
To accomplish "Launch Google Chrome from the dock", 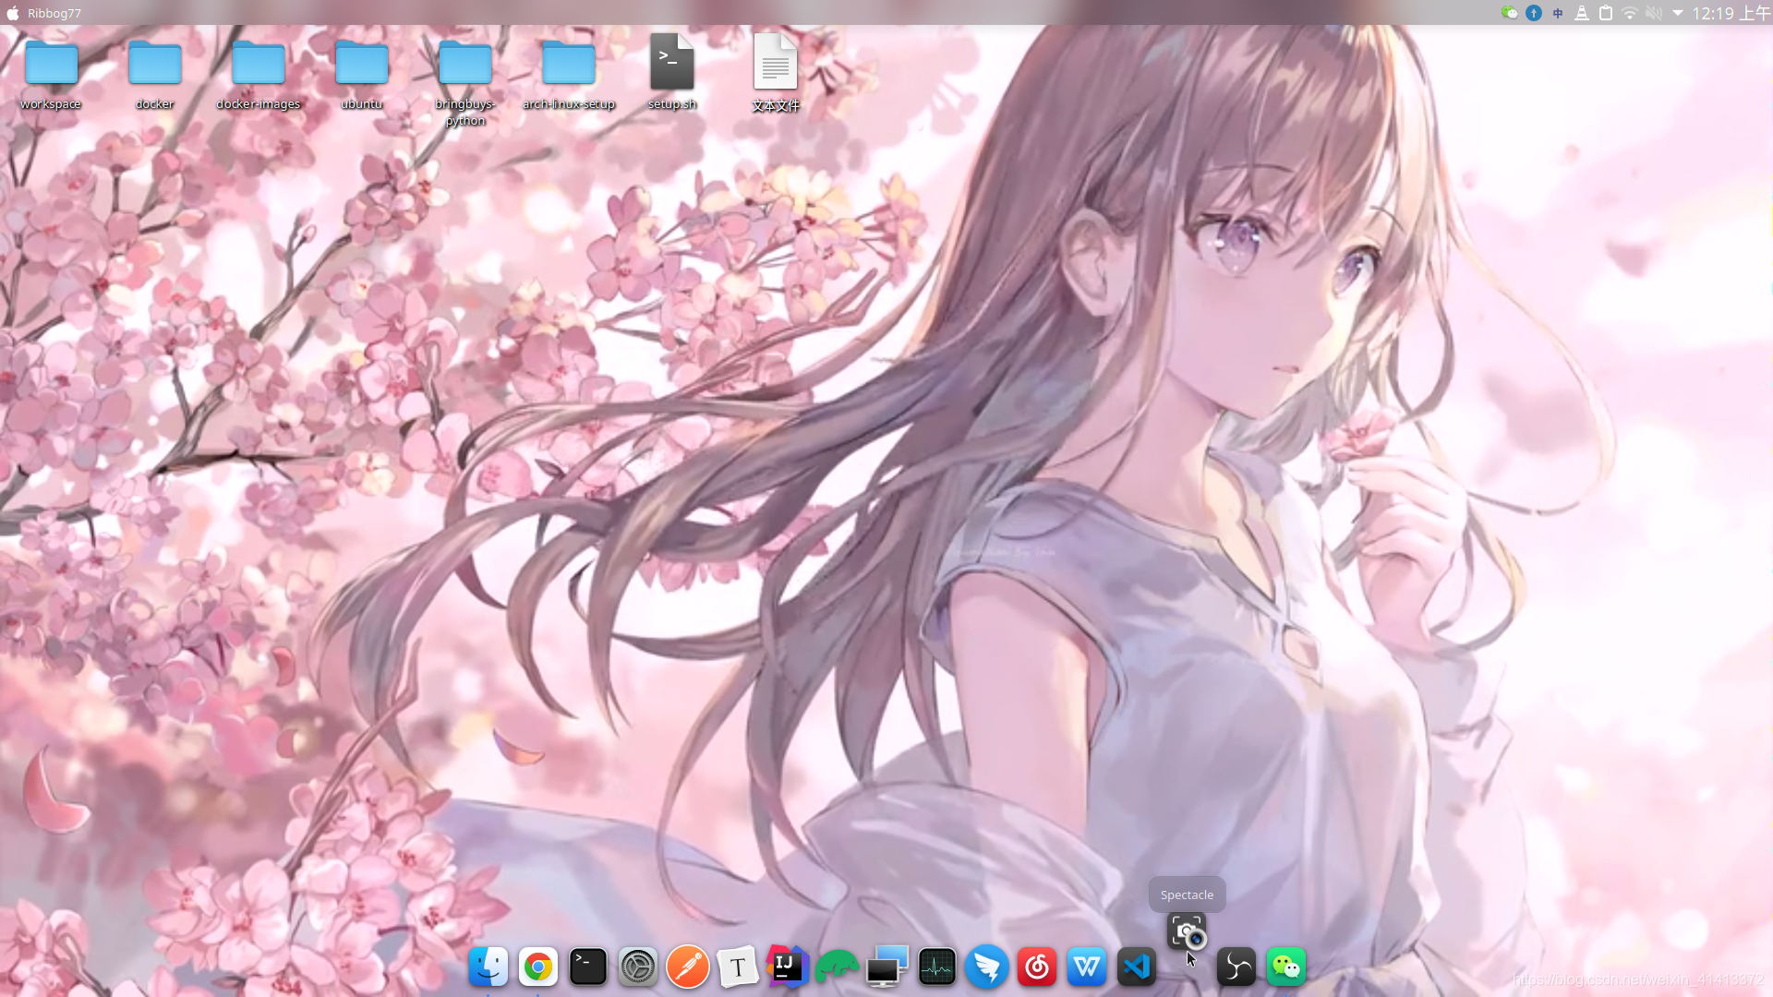I will [x=537, y=967].
